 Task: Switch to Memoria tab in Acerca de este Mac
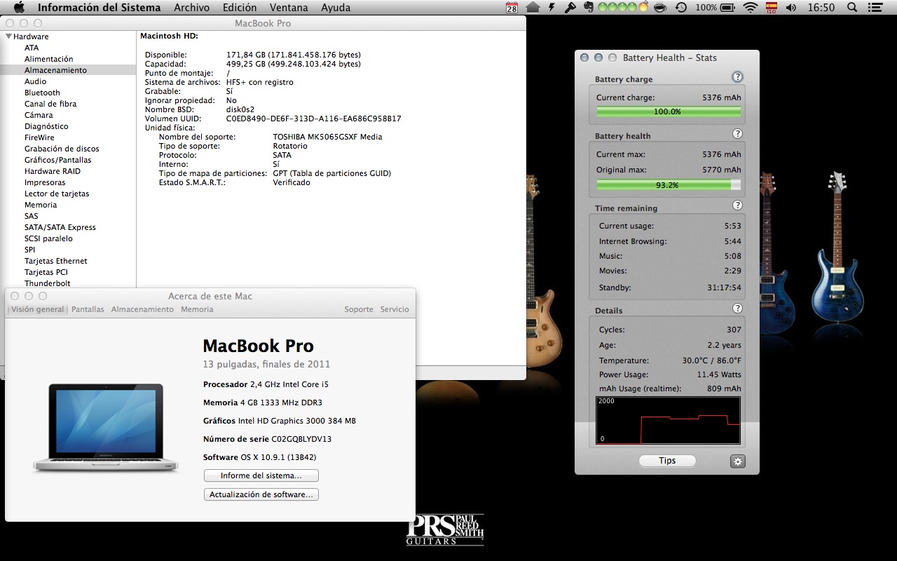pos(197,309)
